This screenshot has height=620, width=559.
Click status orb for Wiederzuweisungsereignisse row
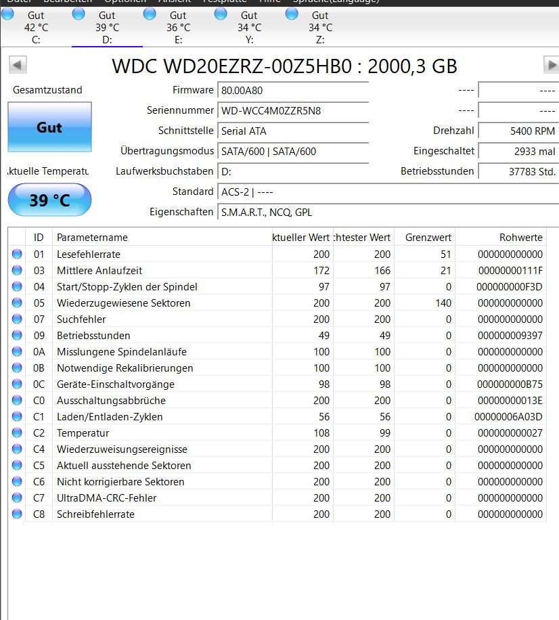coord(17,449)
